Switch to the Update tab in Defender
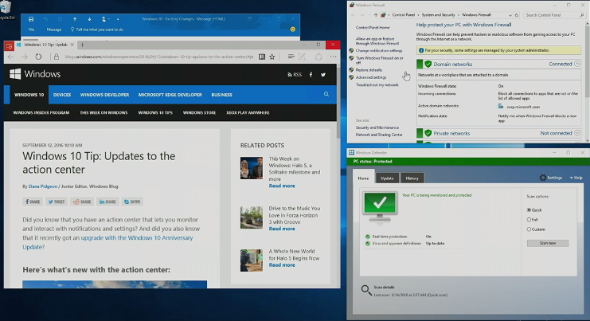 (386, 178)
